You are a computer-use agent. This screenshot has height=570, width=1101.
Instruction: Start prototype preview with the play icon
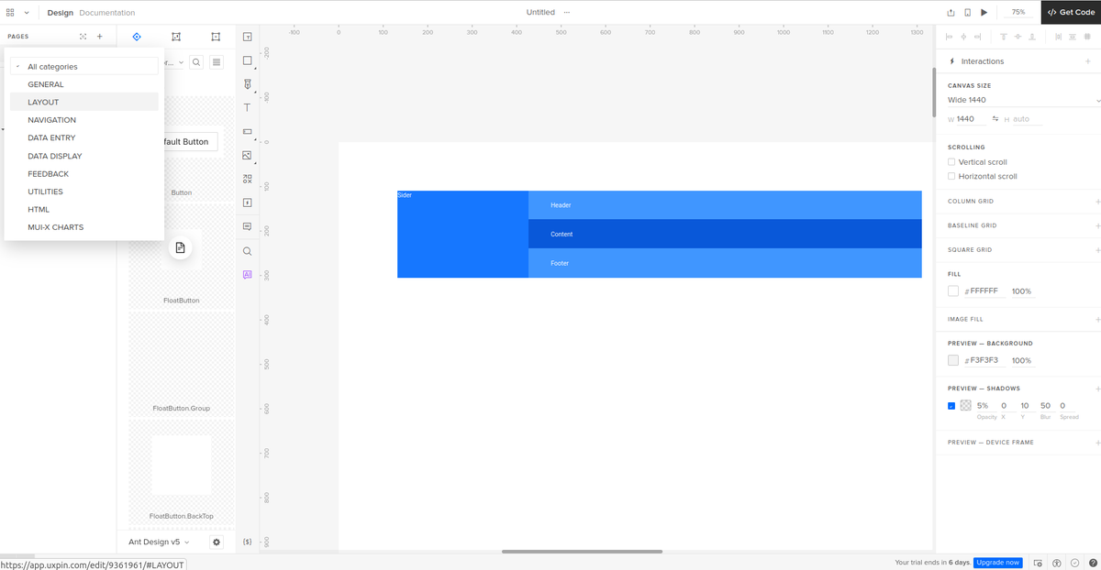click(x=983, y=12)
